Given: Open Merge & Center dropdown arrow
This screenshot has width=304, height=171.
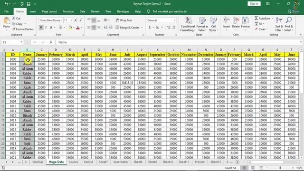Looking at the screenshot, I should (142, 28).
